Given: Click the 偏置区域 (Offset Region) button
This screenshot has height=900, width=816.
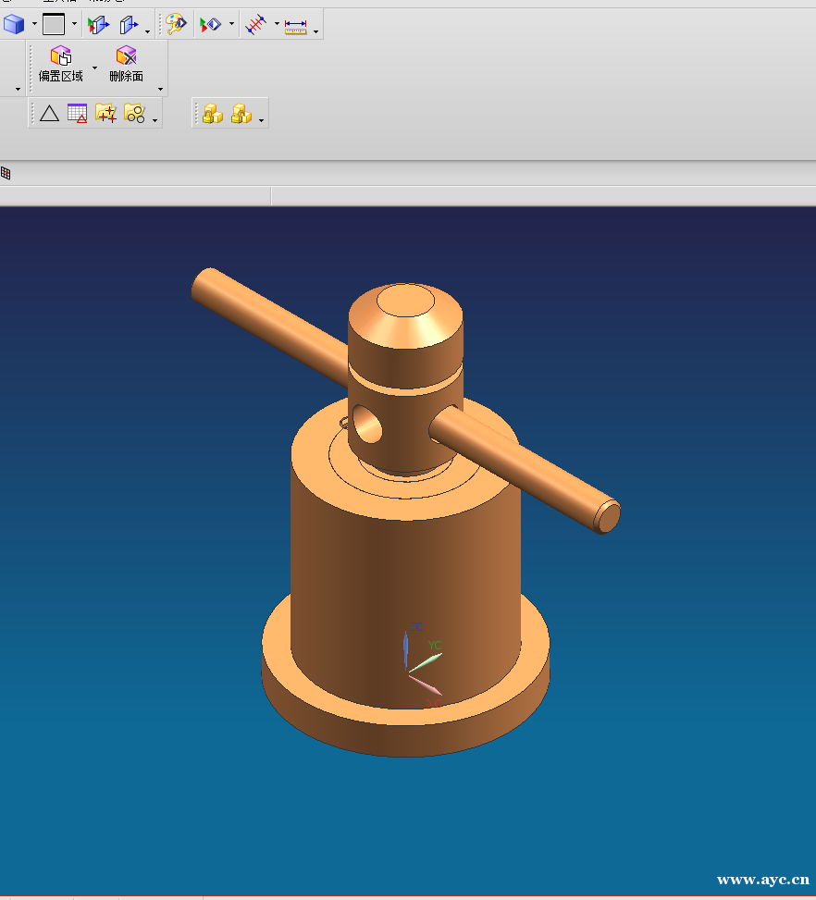Looking at the screenshot, I should pyautogui.click(x=61, y=64).
